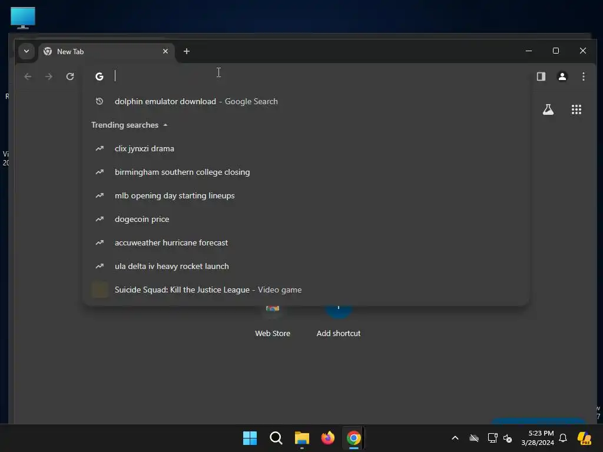Click the Add shortcut button
Screen dimensions: 603x452
click(339, 322)
